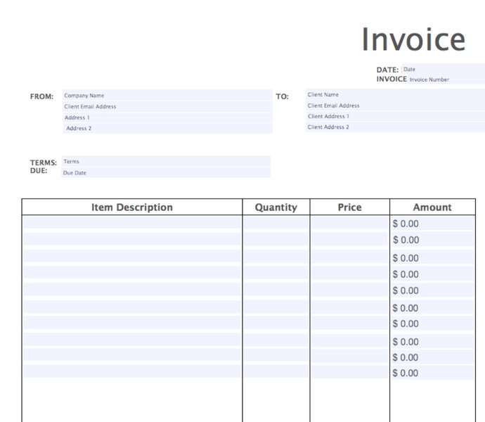Select the Client Name field
Viewport: 485px width, 422px height.
click(x=395, y=94)
